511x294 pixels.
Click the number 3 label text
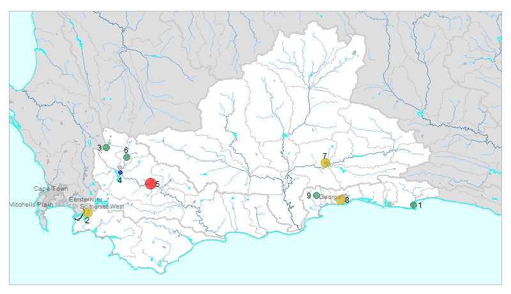[99, 148]
